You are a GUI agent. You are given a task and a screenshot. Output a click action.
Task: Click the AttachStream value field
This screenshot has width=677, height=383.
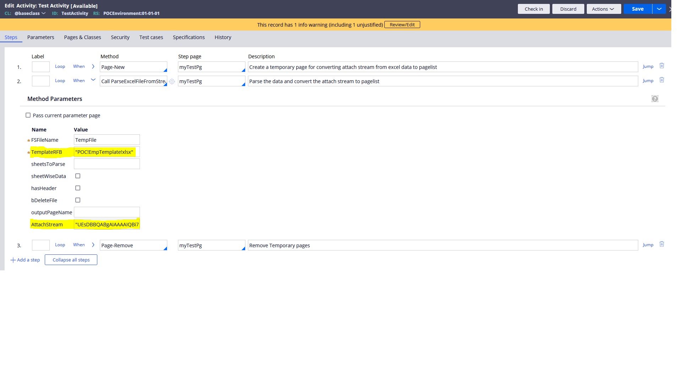(x=107, y=224)
